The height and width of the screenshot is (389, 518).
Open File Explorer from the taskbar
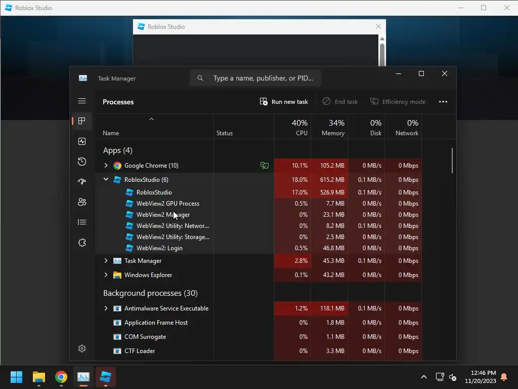pyautogui.click(x=39, y=377)
